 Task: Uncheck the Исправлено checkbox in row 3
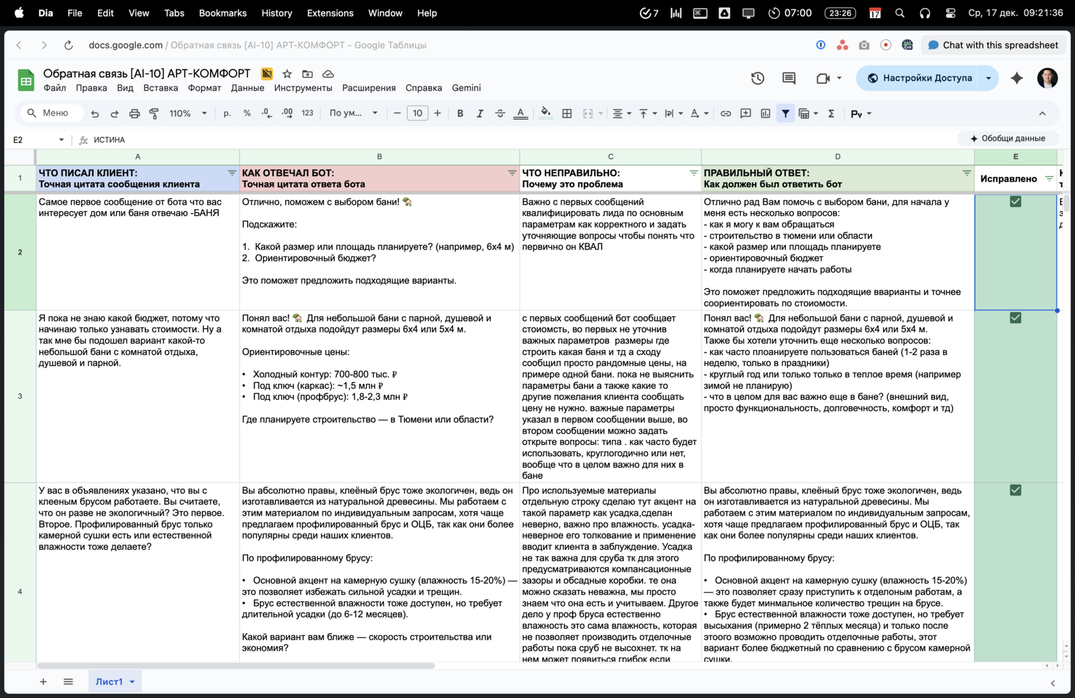1015,318
